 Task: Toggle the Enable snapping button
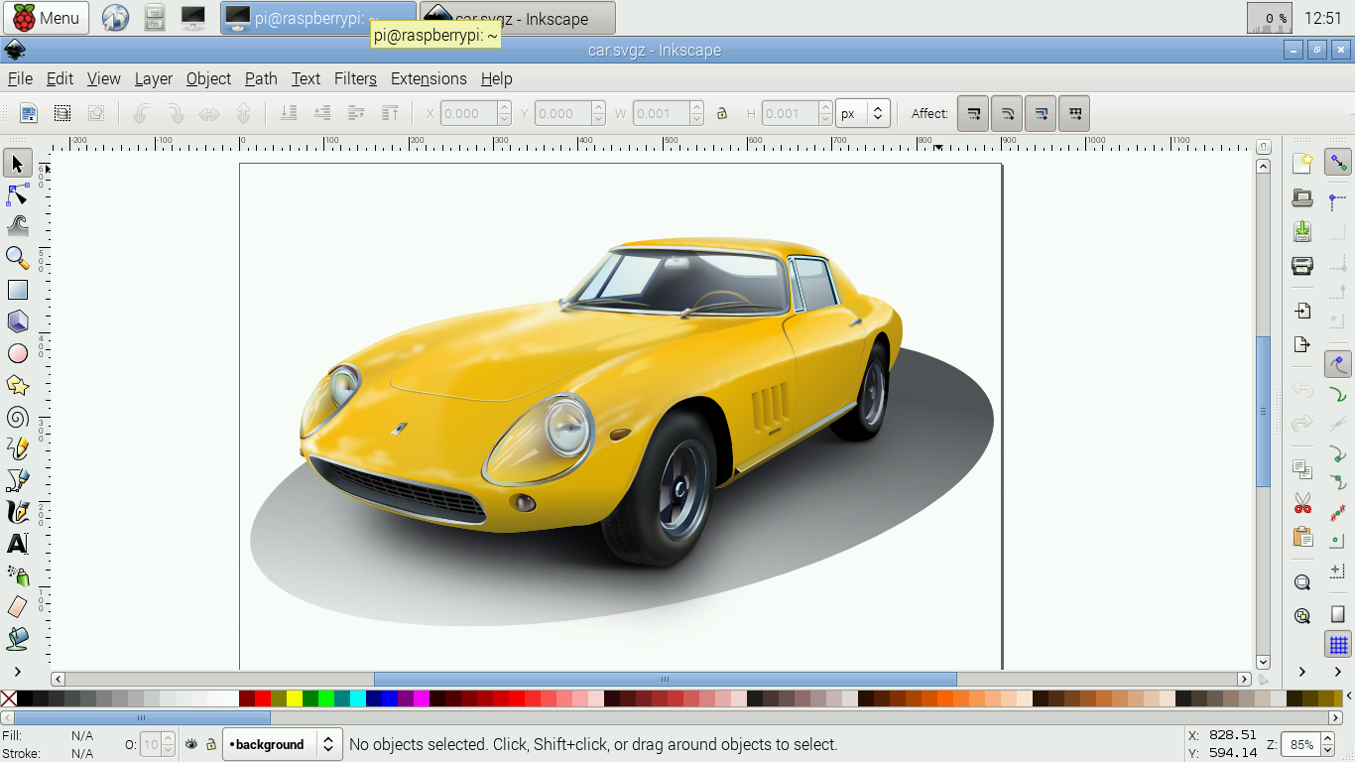[x=1338, y=163]
